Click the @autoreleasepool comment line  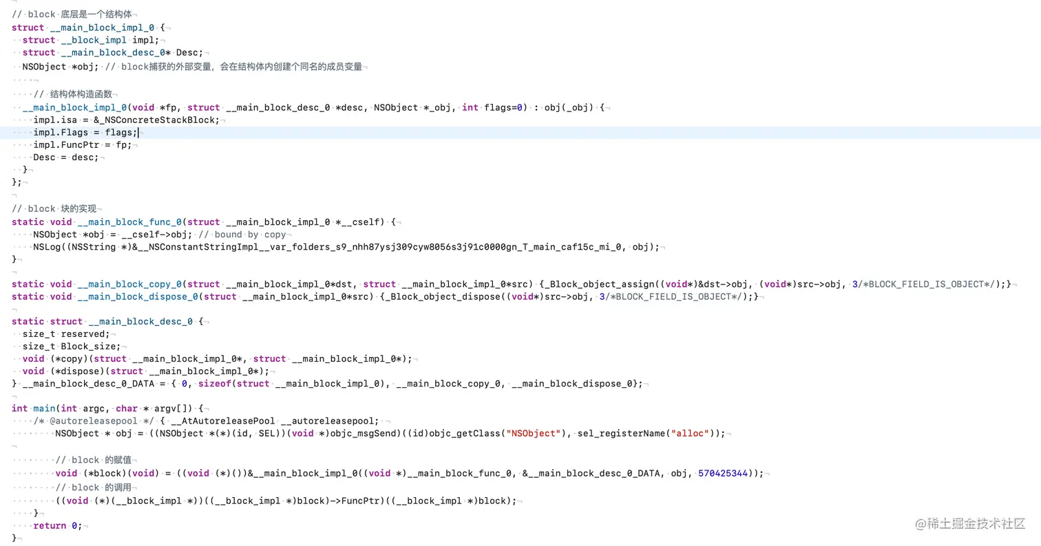click(206, 421)
